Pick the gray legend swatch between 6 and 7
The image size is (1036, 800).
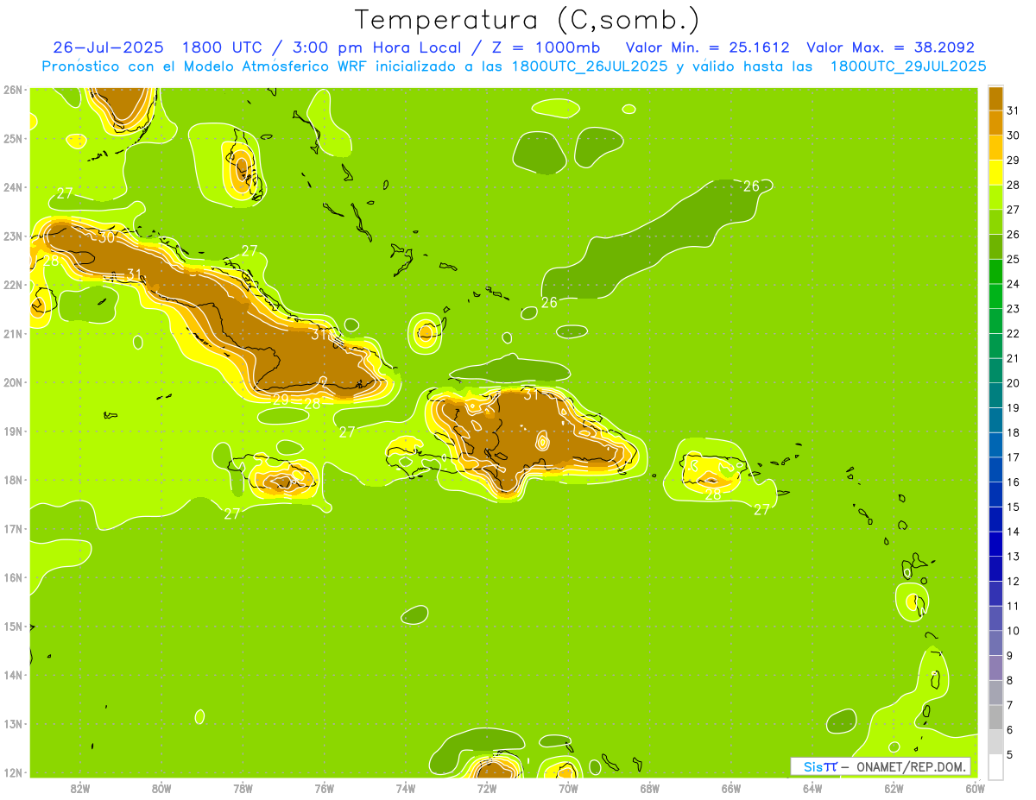point(995,717)
